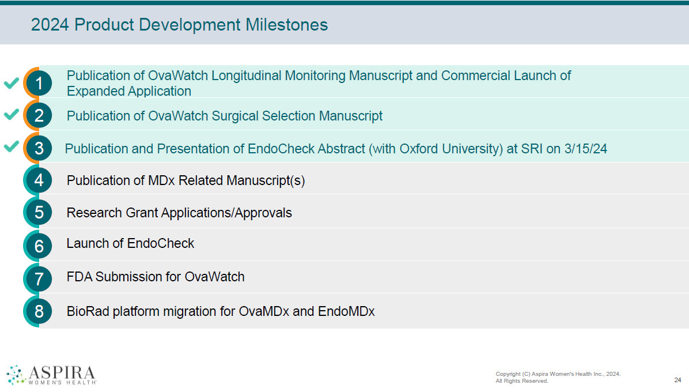This screenshot has width=689, height=392.
Task: Click the numbered circle 6 badge
Action: point(38,245)
